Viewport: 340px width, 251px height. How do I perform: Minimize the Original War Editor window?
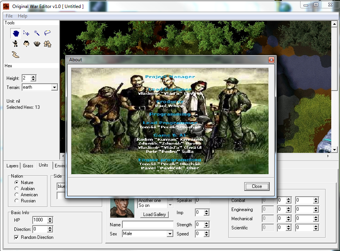306,5
